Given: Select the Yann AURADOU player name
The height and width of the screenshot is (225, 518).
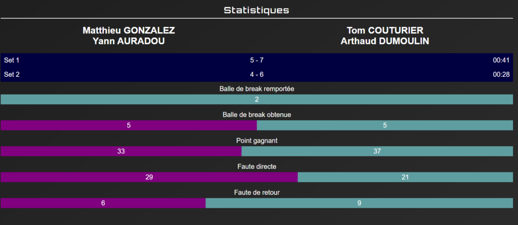Looking at the screenshot, I should point(129,41).
